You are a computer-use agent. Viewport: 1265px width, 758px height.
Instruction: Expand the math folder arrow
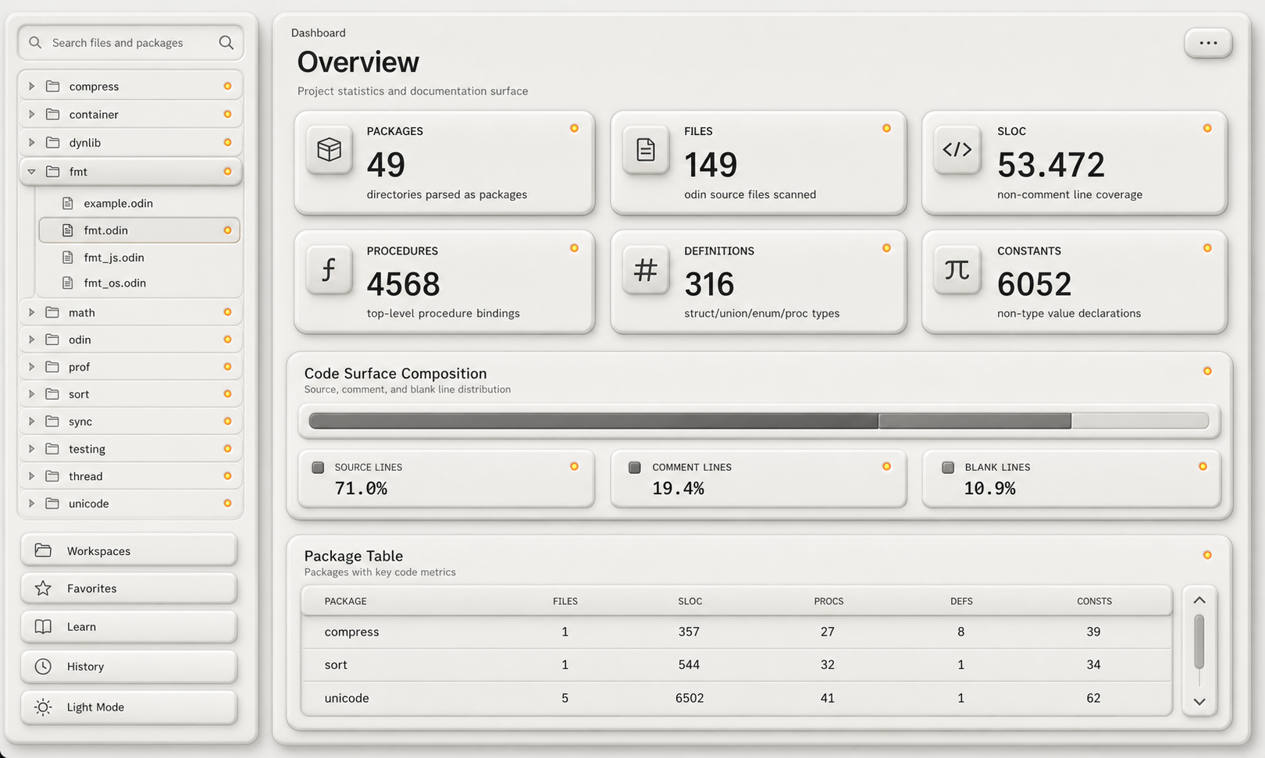(31, 312)
